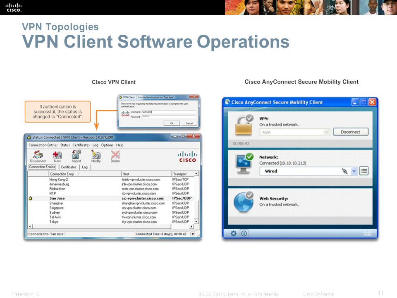Open the Help menu
The image size is (397, 298).
coord(120,145)
